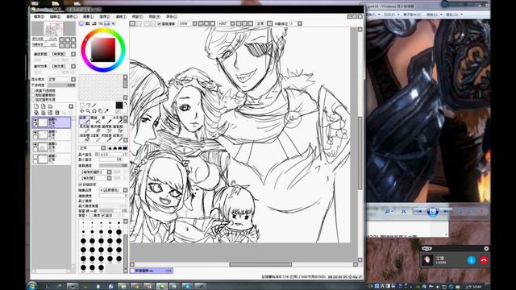
Task: Choose the eraser brush tool (橡皮擦)
Action: [96, 129]
